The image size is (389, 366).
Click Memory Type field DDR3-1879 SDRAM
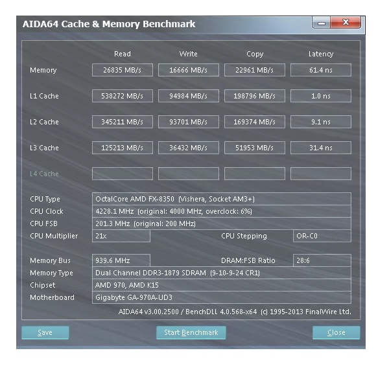point(222,273)
